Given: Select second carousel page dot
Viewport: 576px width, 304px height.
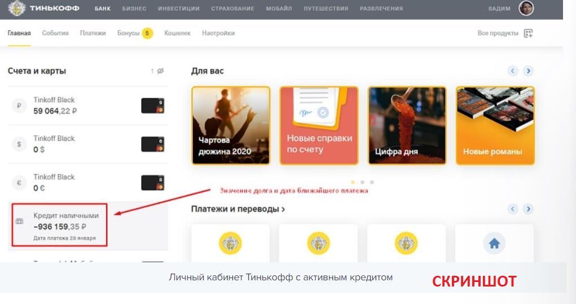Looking at the screenshot, I should 362,182.
